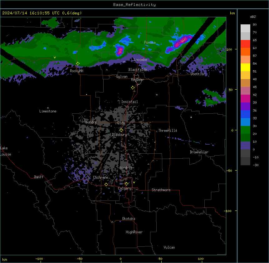Pick the purple 36 dBZ legend swatch
Screen dimensions: 269x263
[x=245, y=107]
